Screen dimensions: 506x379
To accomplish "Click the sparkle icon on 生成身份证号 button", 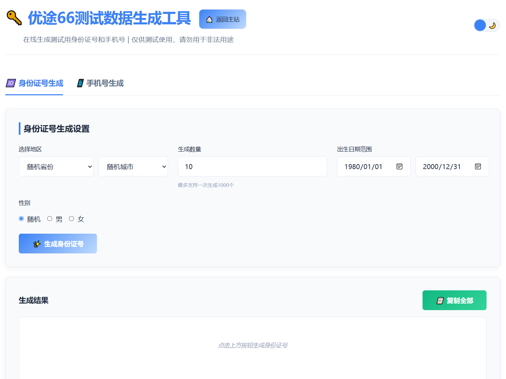I will 37,244.
